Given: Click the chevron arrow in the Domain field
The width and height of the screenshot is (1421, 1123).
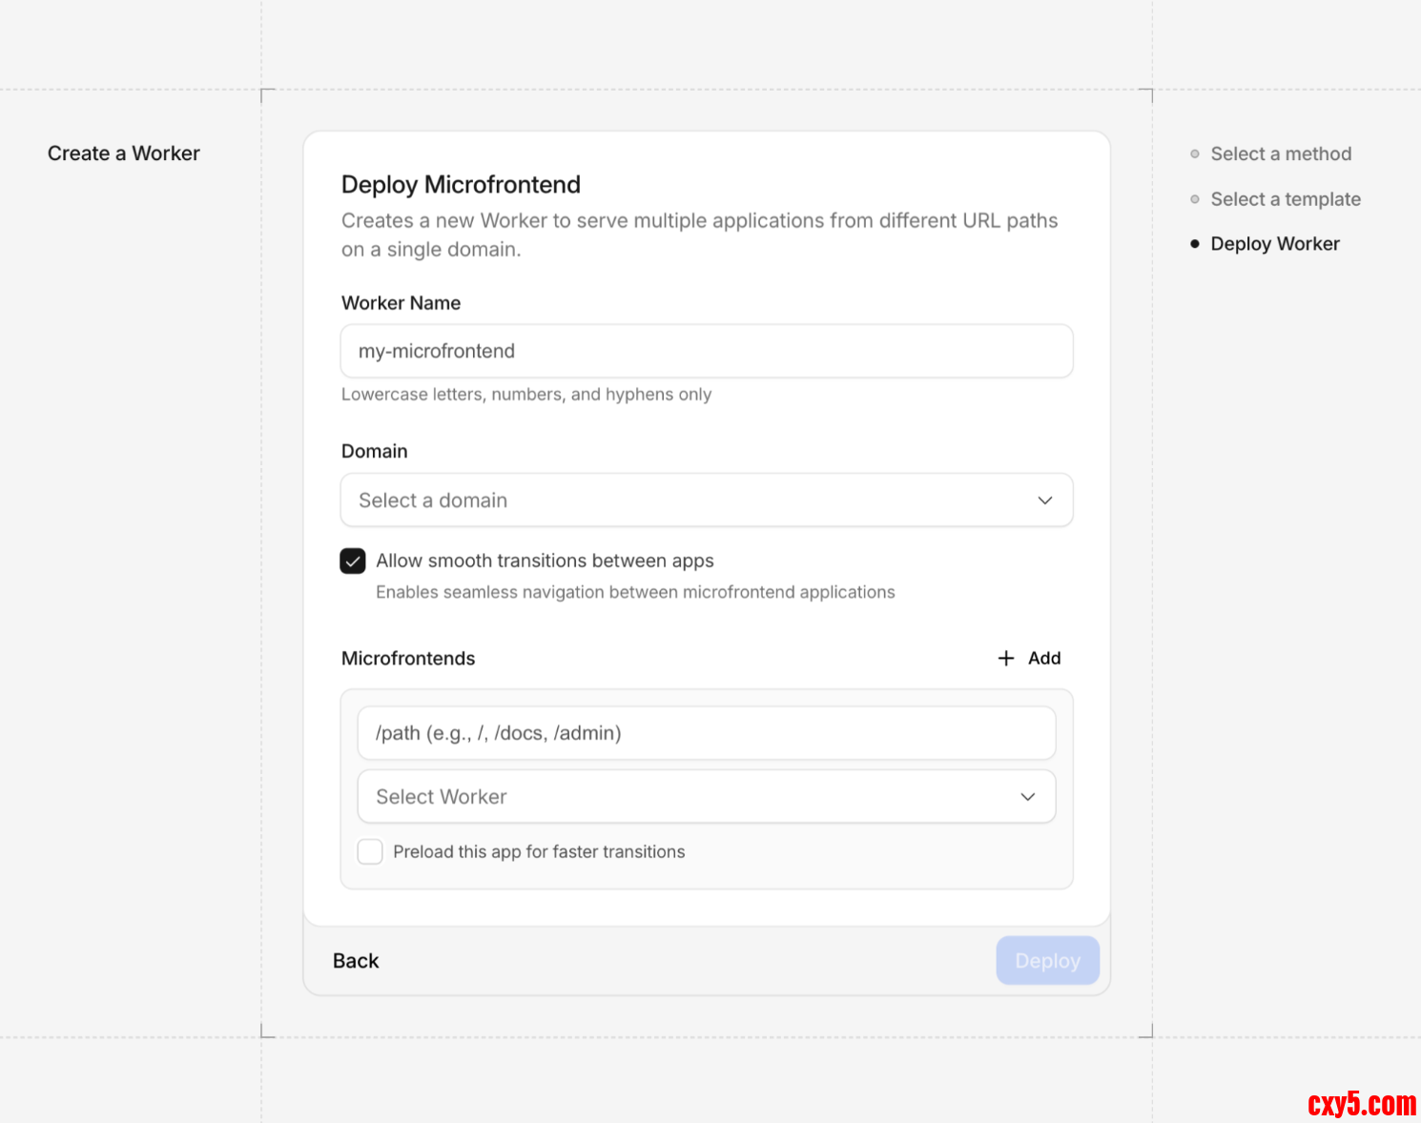Looking at the screenshot, I should (1044, 500).
